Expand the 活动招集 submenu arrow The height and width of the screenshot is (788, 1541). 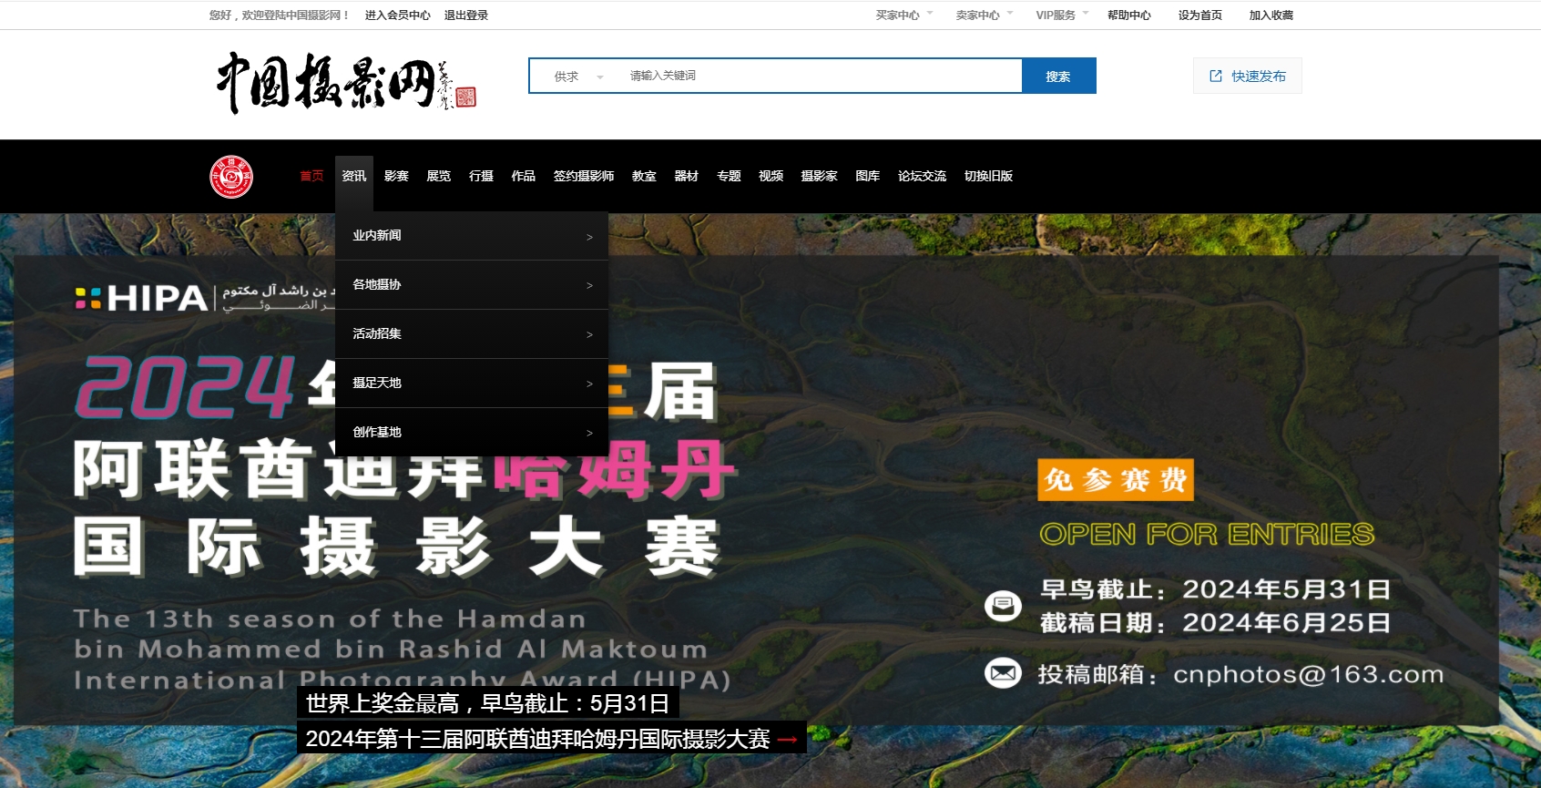coord(589,335)
